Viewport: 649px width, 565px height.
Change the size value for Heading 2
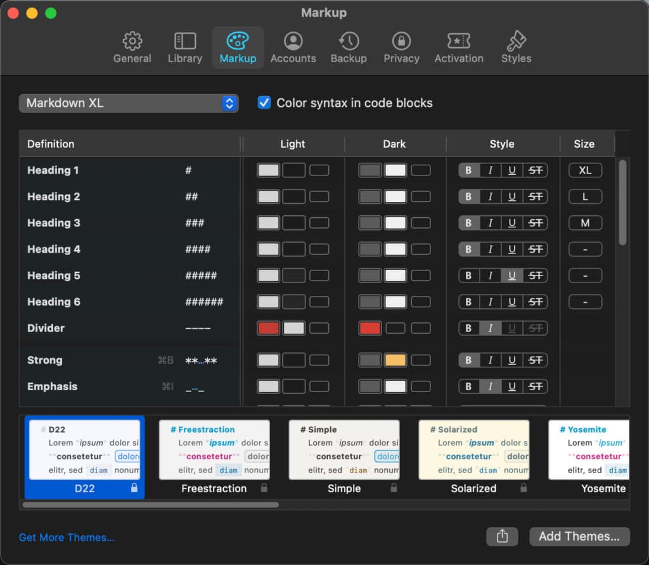click(585, 196)
